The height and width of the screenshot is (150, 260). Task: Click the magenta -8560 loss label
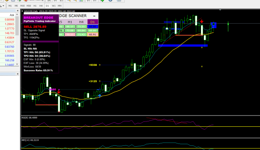point(52,90)
